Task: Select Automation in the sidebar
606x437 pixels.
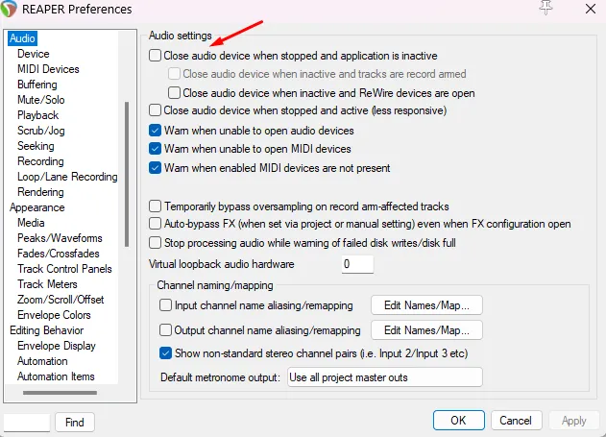Action: tap(42, 361)
